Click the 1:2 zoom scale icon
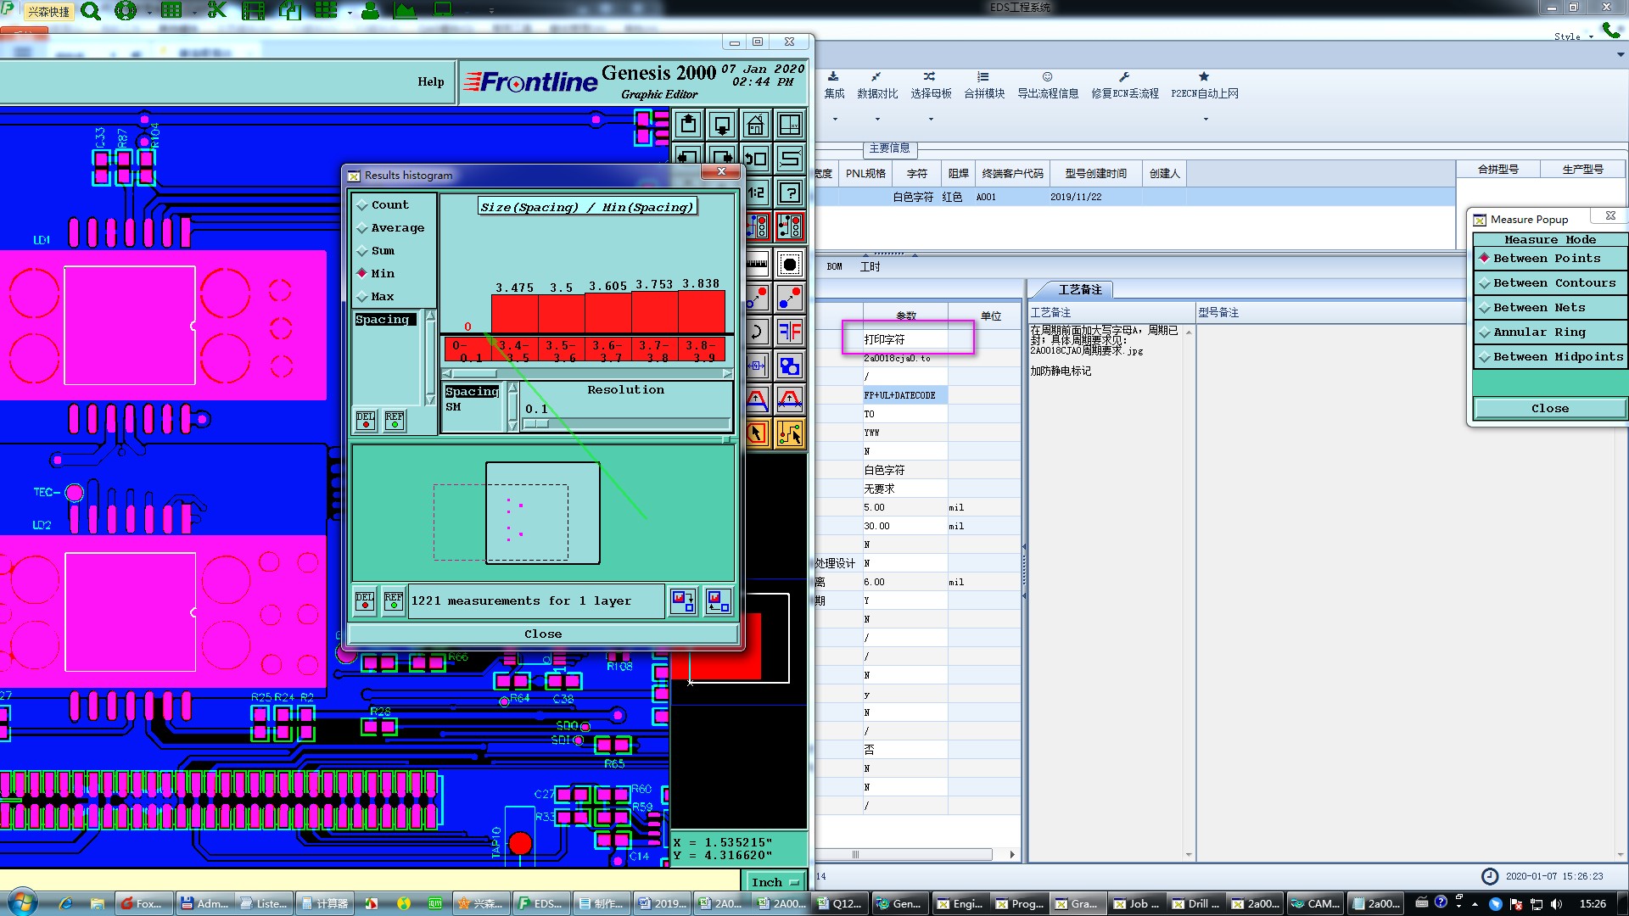The height and width of the screenshot is (916, 1629). tap(756, 193)
